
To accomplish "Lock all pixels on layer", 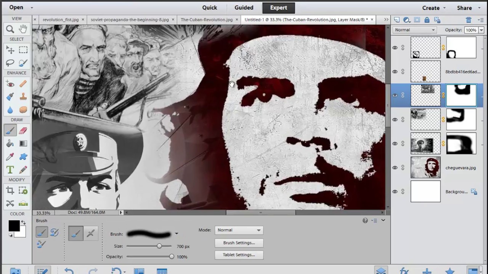I will (427, 20).
